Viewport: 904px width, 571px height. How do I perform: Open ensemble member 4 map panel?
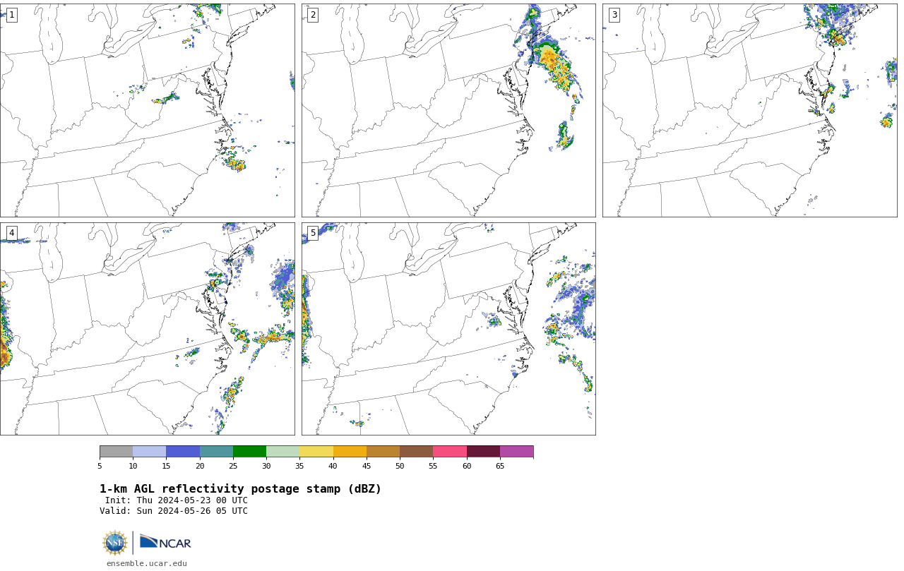147,329
